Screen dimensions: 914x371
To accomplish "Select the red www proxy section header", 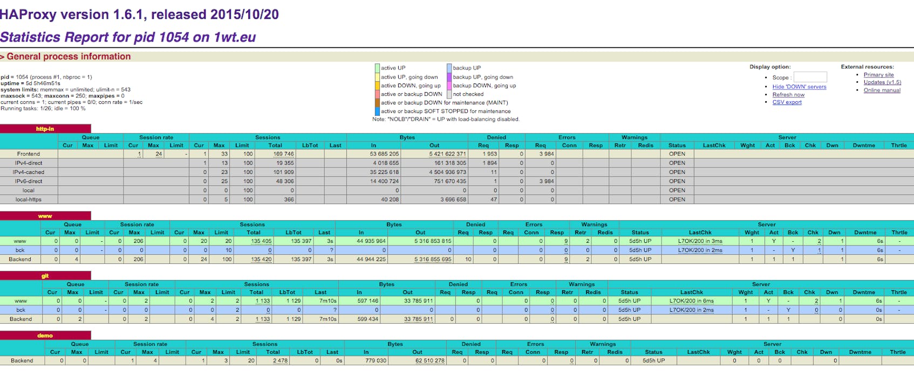I will (x=45, y=216).
